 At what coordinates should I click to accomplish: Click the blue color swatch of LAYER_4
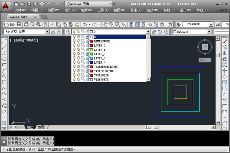click(92, 63)
